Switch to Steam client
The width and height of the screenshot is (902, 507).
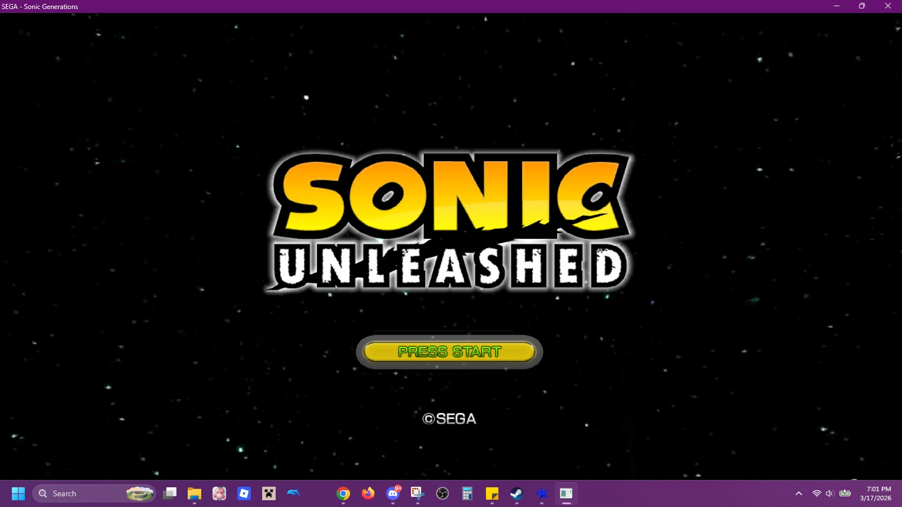[517, 493]
